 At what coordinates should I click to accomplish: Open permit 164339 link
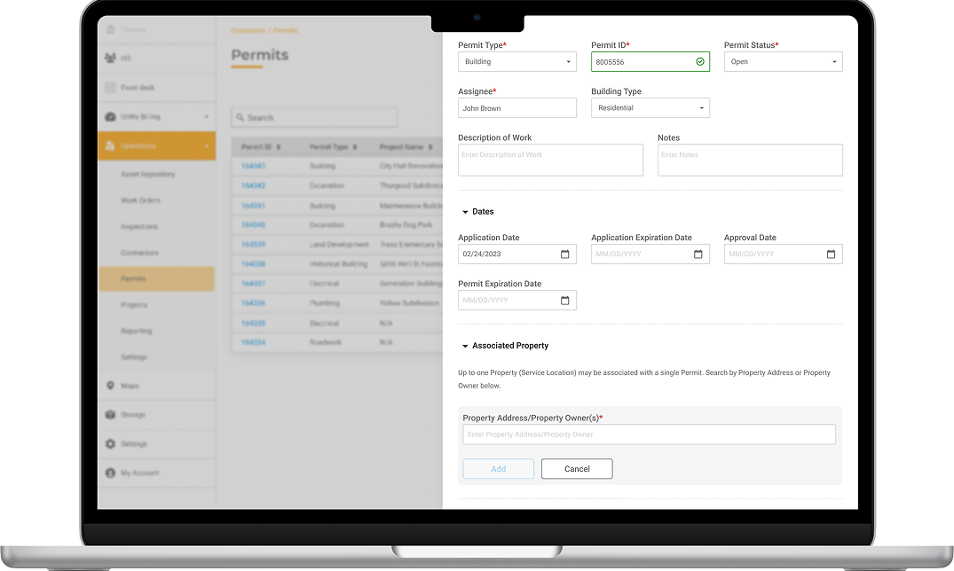click(x=253, y=245)
